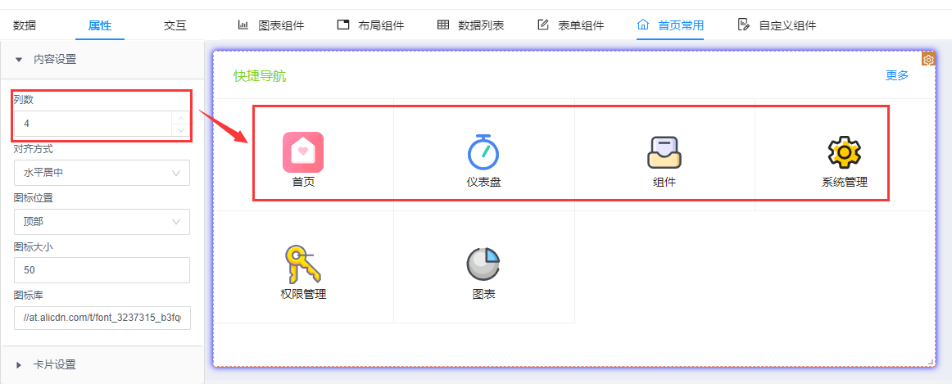Screen dimensions: 952x384
Task: Click the 更多 link
Action: [897, 76]
